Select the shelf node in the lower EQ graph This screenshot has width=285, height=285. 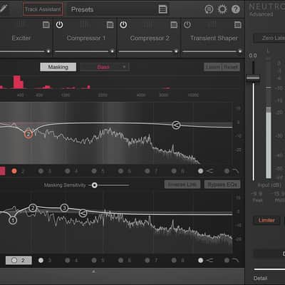point(83,213)
